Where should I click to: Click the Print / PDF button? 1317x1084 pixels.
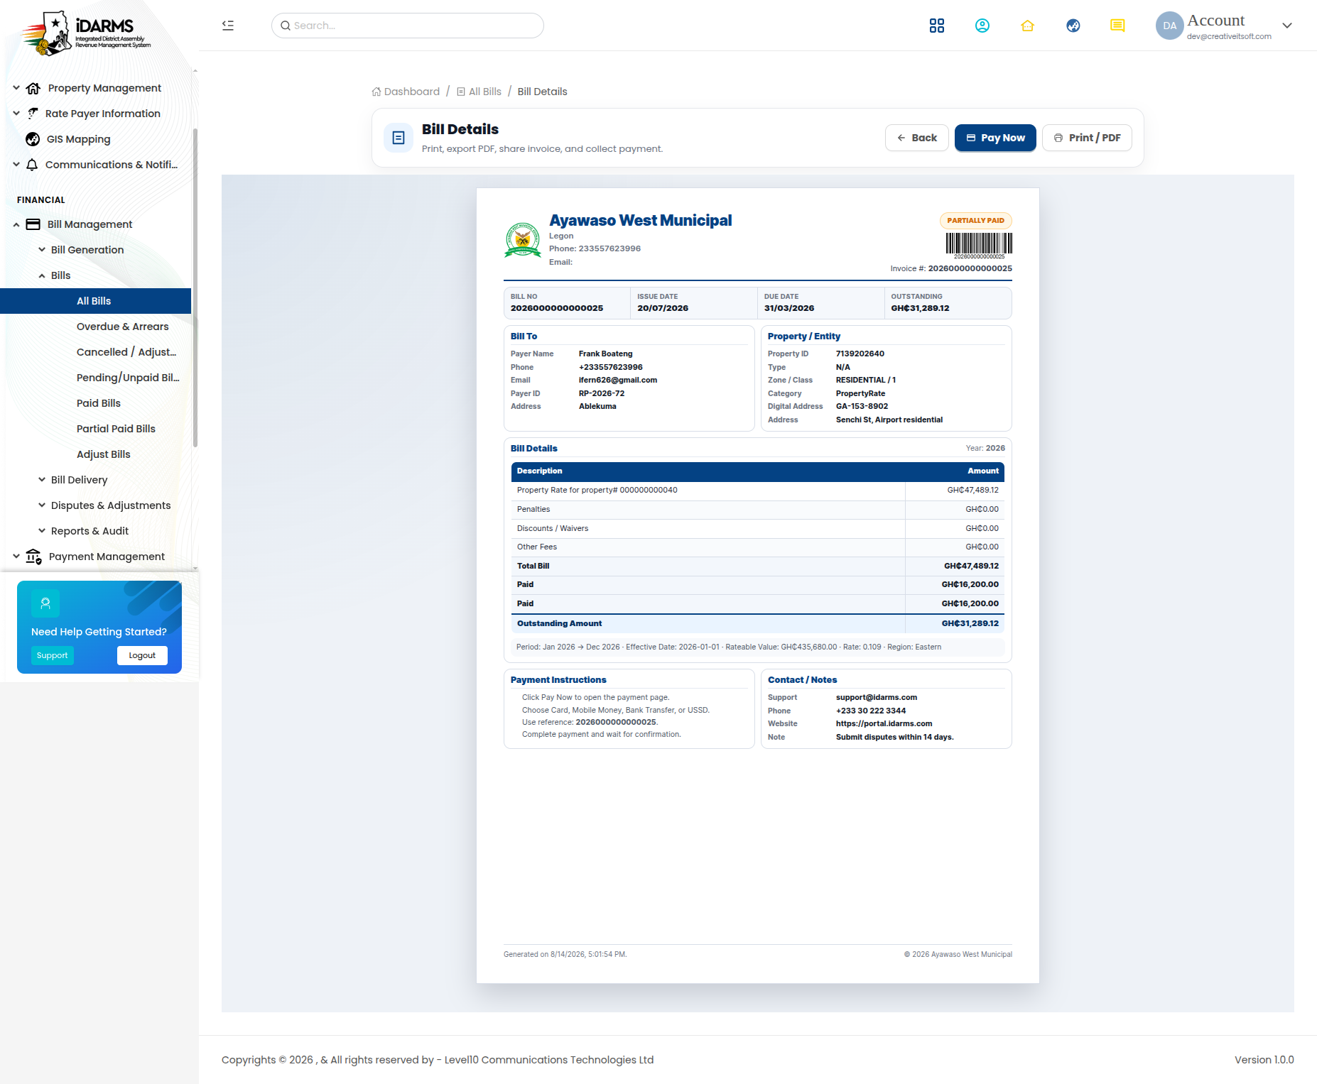[1087, 138]
